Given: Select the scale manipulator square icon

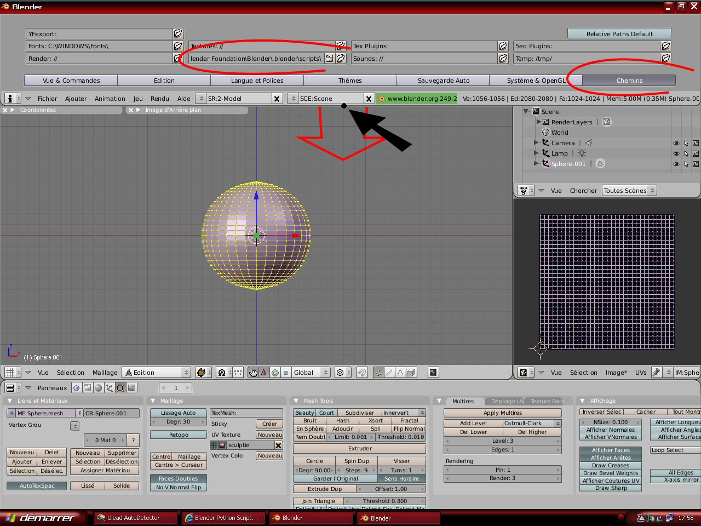Looking at the screenshot, I should (x=285, y=373).
